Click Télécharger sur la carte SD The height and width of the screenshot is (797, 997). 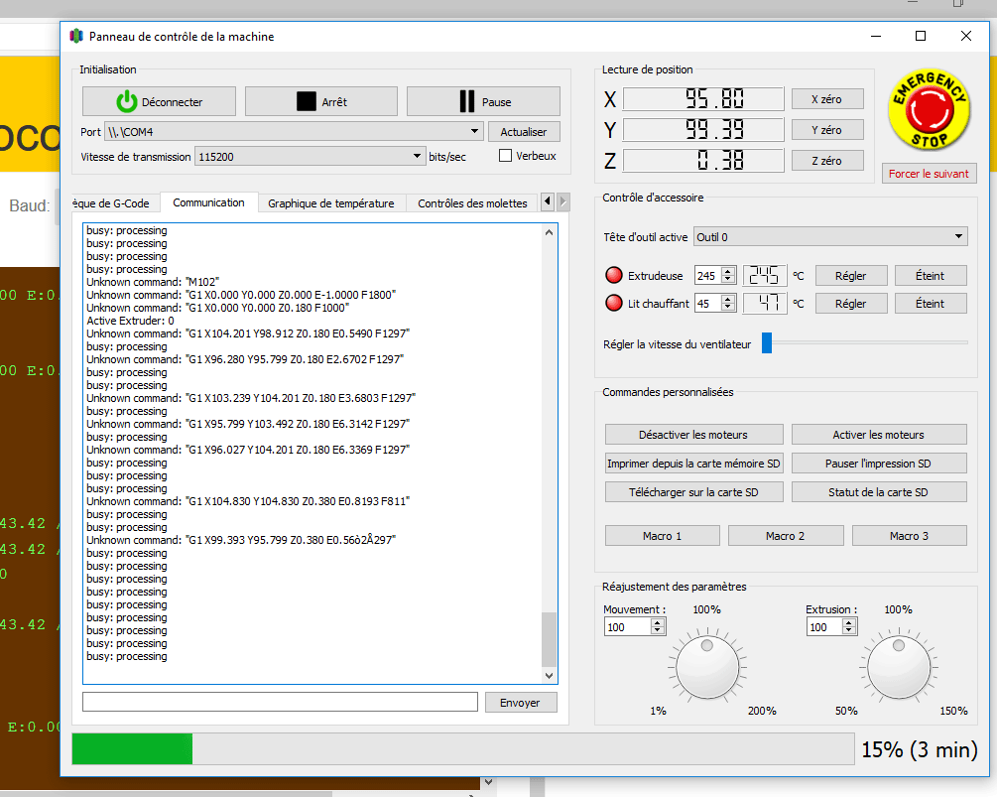[x=693, y=491]
